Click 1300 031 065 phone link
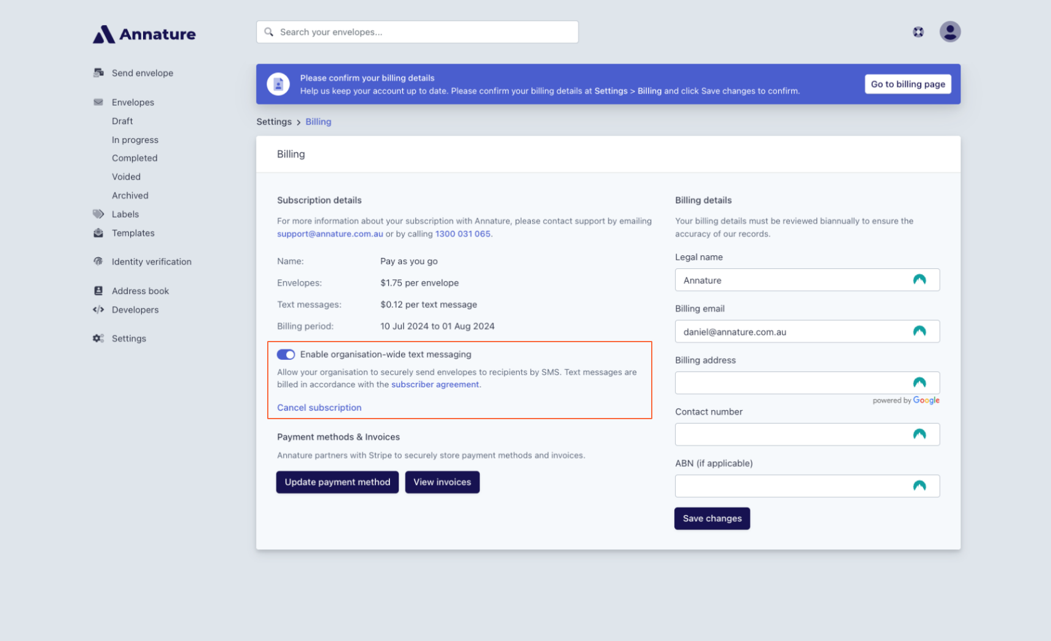Screen dimensions: 1051x641 click(x=463, y=234)
